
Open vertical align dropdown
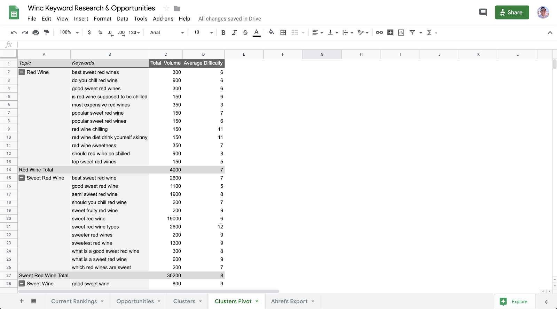333,32
